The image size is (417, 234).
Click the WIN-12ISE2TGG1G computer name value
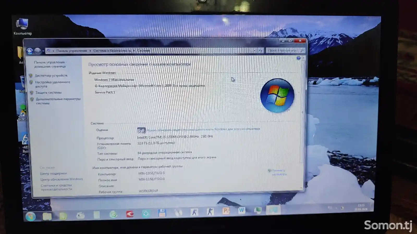coord(151,173)
